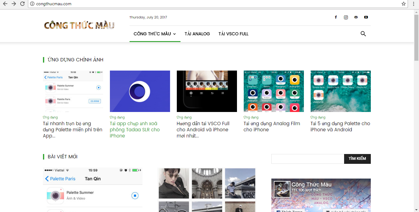Screen dimensions: 419x212
Task: Open the VSCO Full phone thumbnail
Action: coord(207,91)
